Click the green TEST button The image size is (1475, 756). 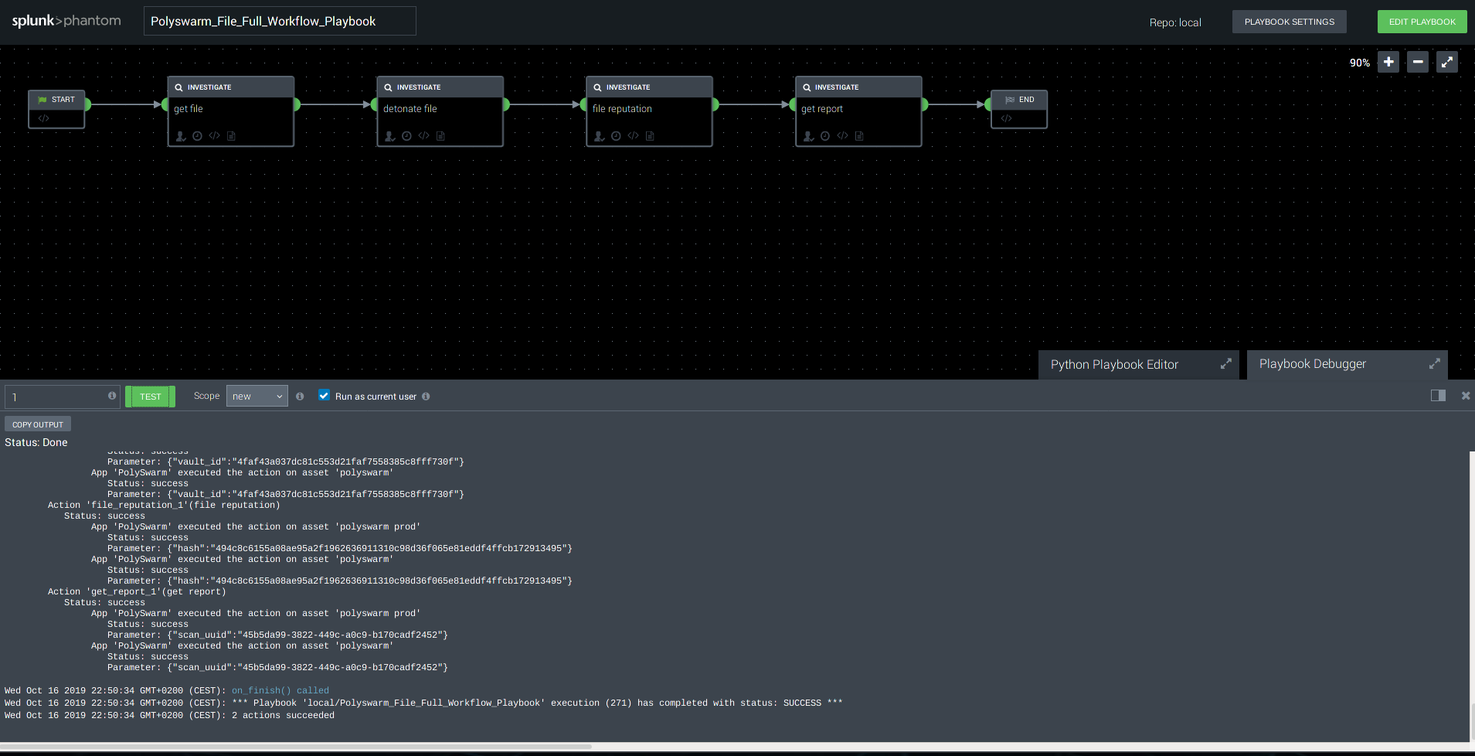point(151,397)
